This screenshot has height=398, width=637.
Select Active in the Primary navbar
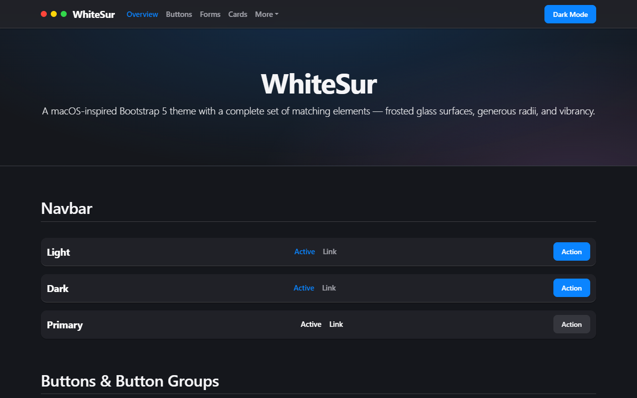pyautogui.click(x=311, y=324)
